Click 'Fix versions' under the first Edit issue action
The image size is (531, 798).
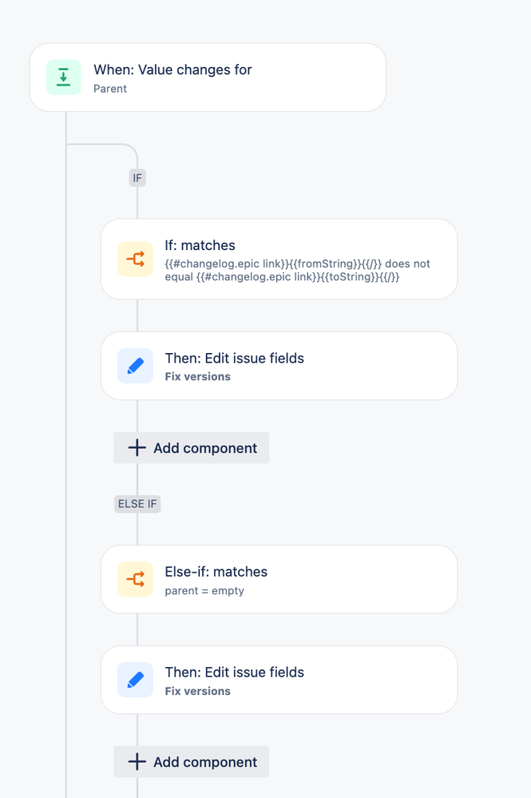coord(197,376)
